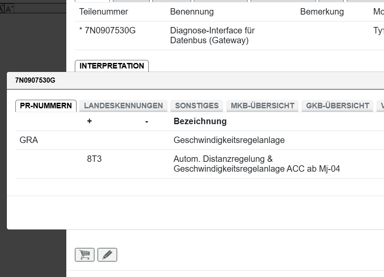This screenshot has width=384, height=277.
Task: Open the partially visible tab right of GKB-ÜBERSICHT
Action: tap(381, 105)
